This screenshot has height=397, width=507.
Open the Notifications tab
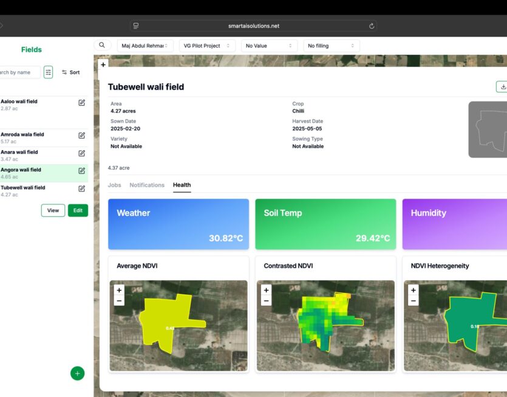pos(147,185)
